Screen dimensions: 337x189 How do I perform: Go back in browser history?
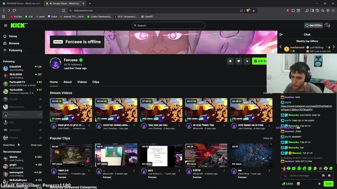point(4,10)
